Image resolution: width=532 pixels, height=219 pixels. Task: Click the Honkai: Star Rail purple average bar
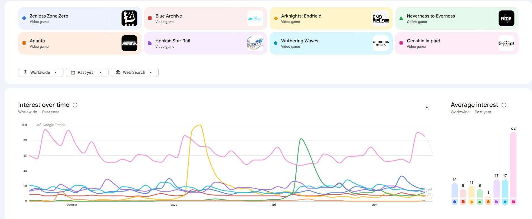[x=497, y=188]
